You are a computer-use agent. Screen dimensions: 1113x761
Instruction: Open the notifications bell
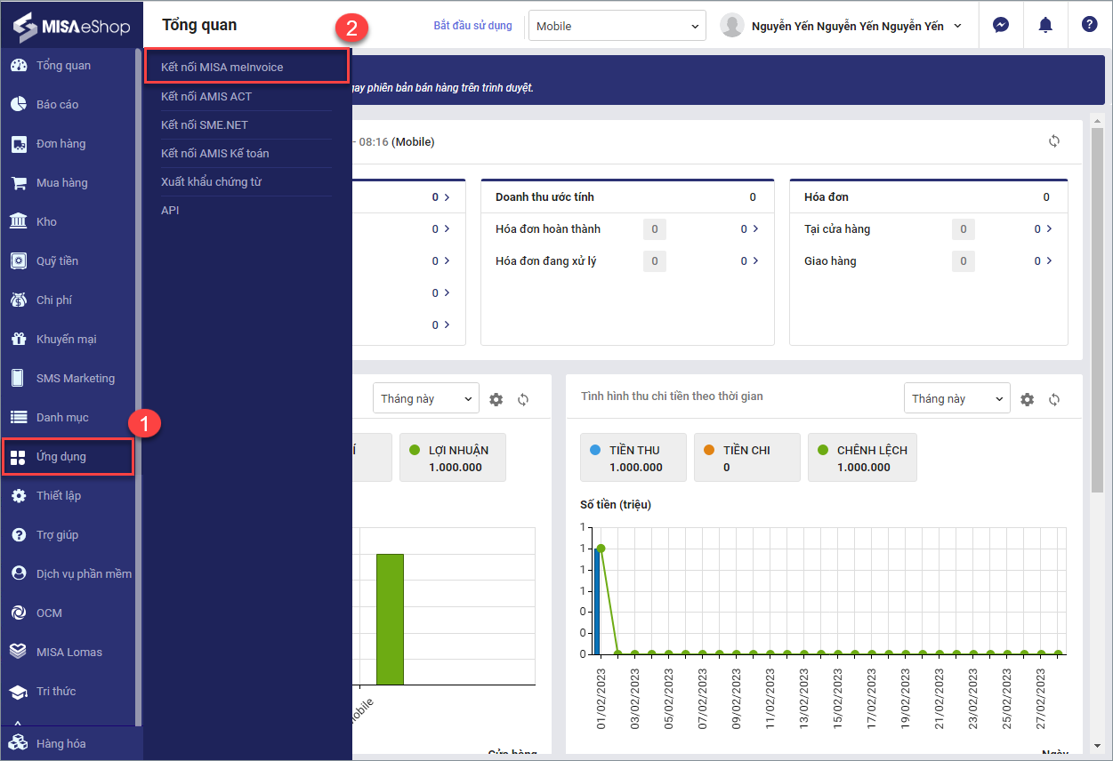(1045, 26)
